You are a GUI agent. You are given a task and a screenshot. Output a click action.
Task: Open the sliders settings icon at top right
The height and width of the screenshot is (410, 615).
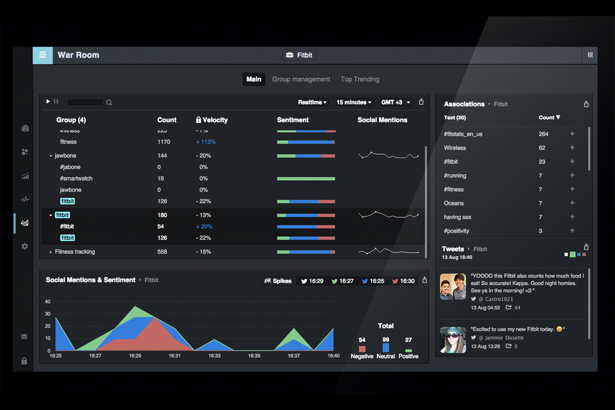[590, 55]
